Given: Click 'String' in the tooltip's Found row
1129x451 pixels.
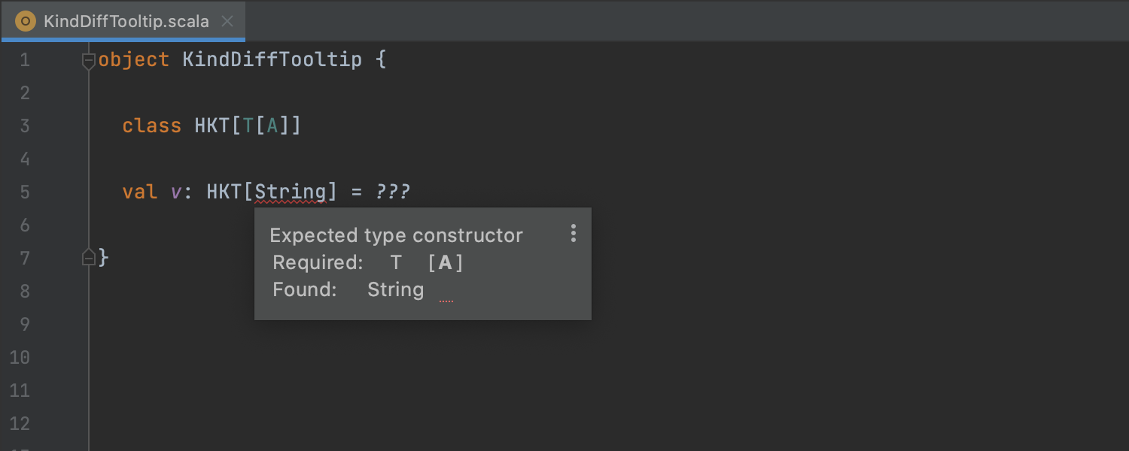Looking at the screenshot, I should [395, 290].
